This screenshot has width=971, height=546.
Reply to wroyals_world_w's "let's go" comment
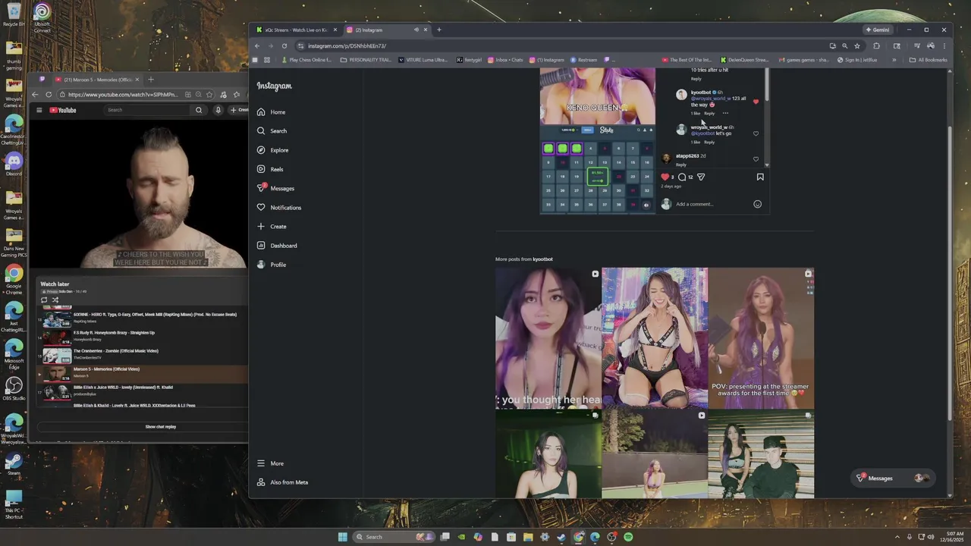click(x=709, y=142)
